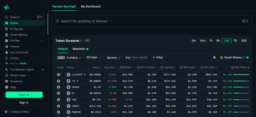Select the 6h timeframe
256x117 pixels.
[x=218, y=41]
